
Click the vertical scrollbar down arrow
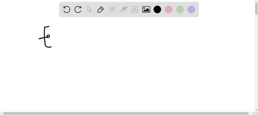(x=256, y=110)
